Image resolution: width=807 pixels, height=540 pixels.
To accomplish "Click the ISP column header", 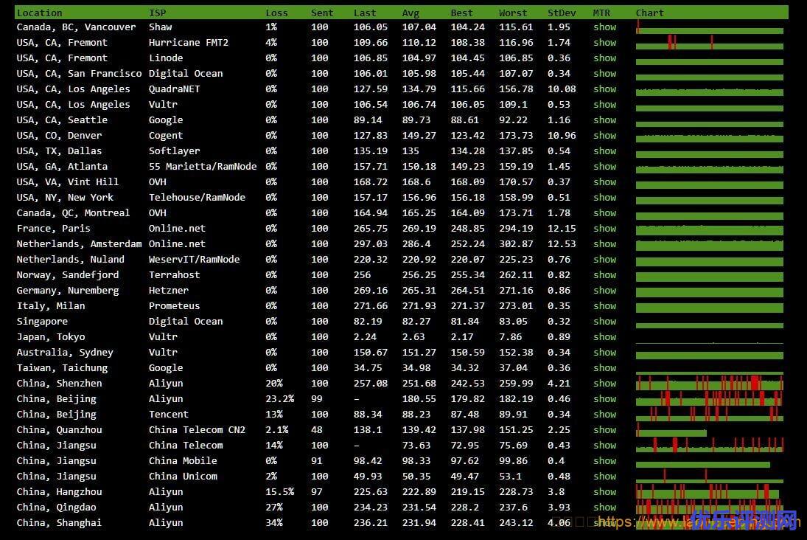I will [x=157, y=13].
